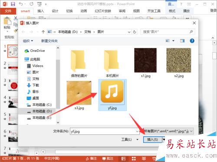Image resolution: width=217 pixels, height=162 pixels.
Task: Select 桌面 in navigation pane
Action: [33, 98]
